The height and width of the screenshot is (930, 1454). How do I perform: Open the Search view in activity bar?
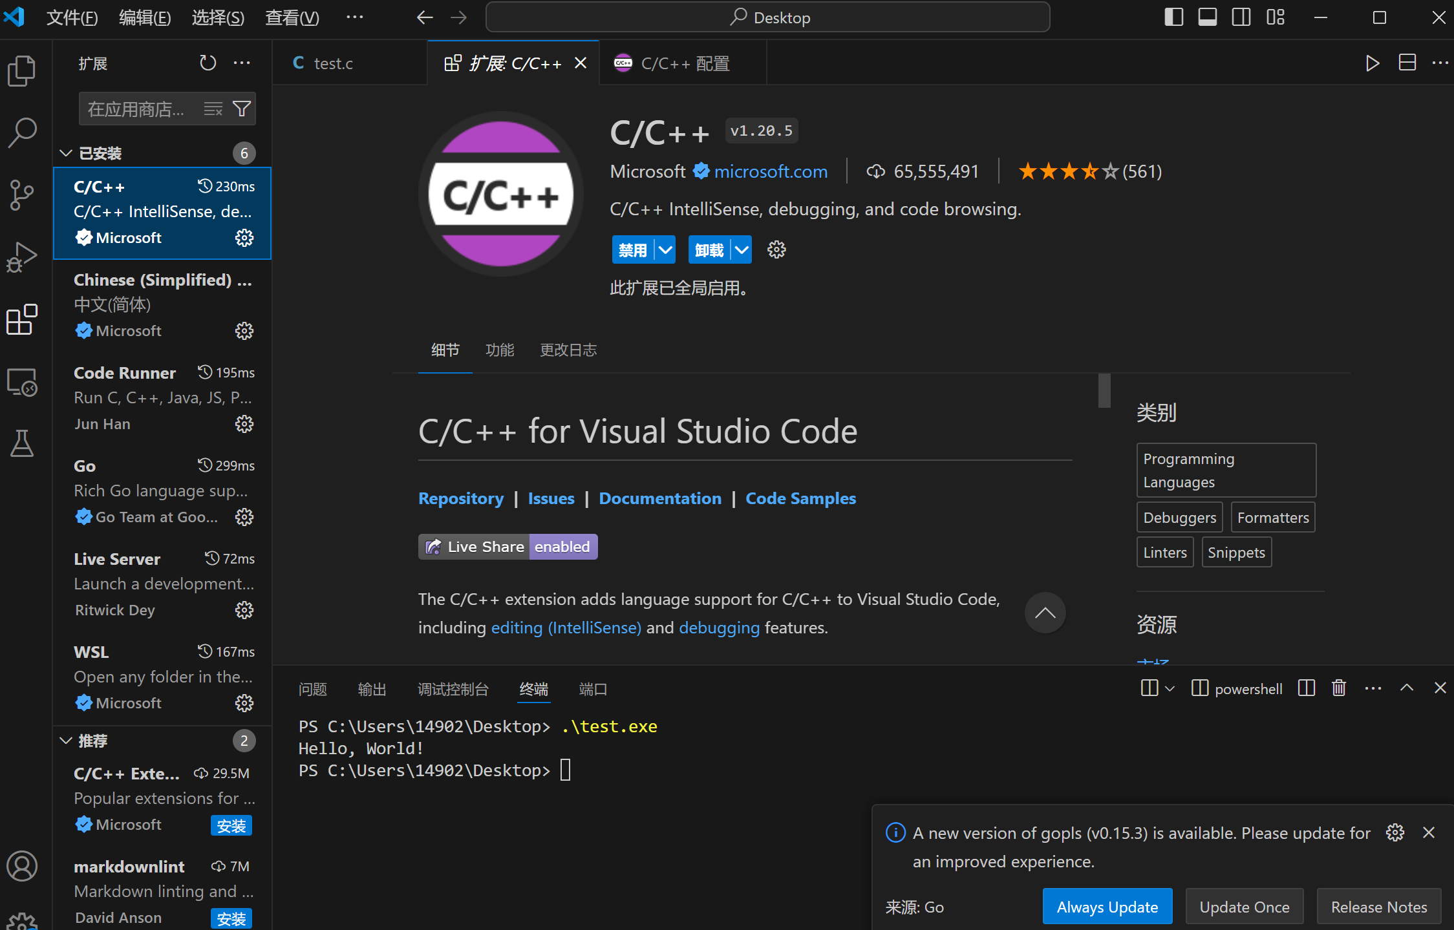click(22, 132)
